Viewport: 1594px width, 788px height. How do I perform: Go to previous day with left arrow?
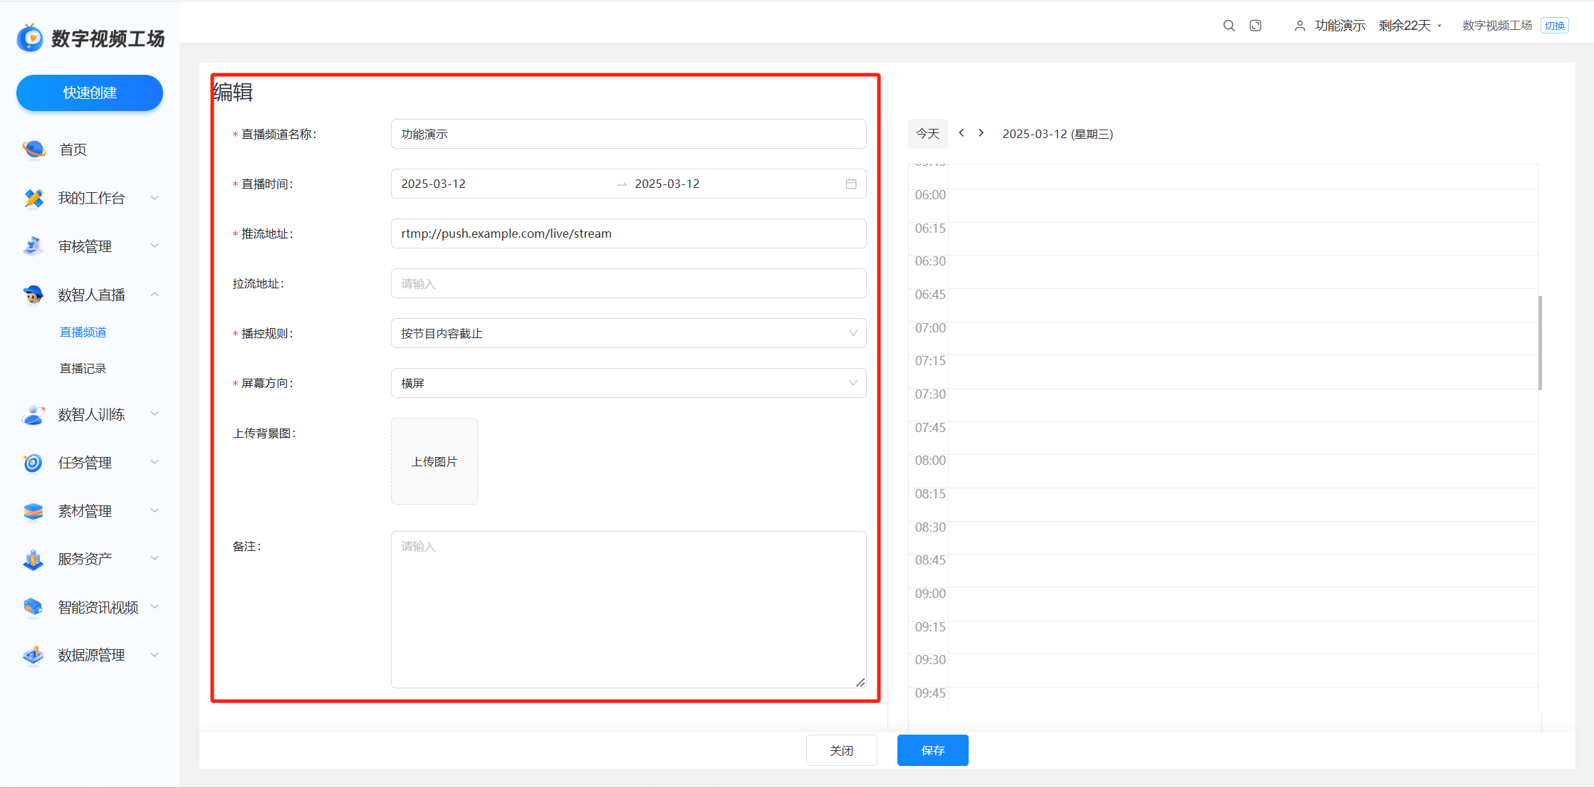962,133
